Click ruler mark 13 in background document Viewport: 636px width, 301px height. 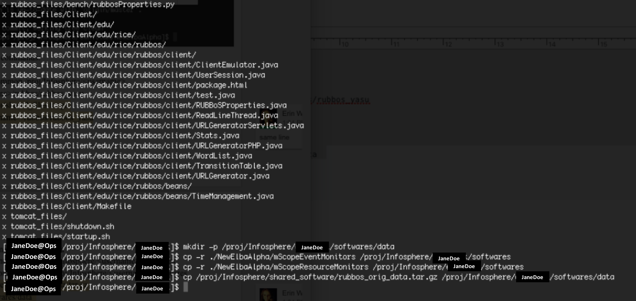coord(500,44)
